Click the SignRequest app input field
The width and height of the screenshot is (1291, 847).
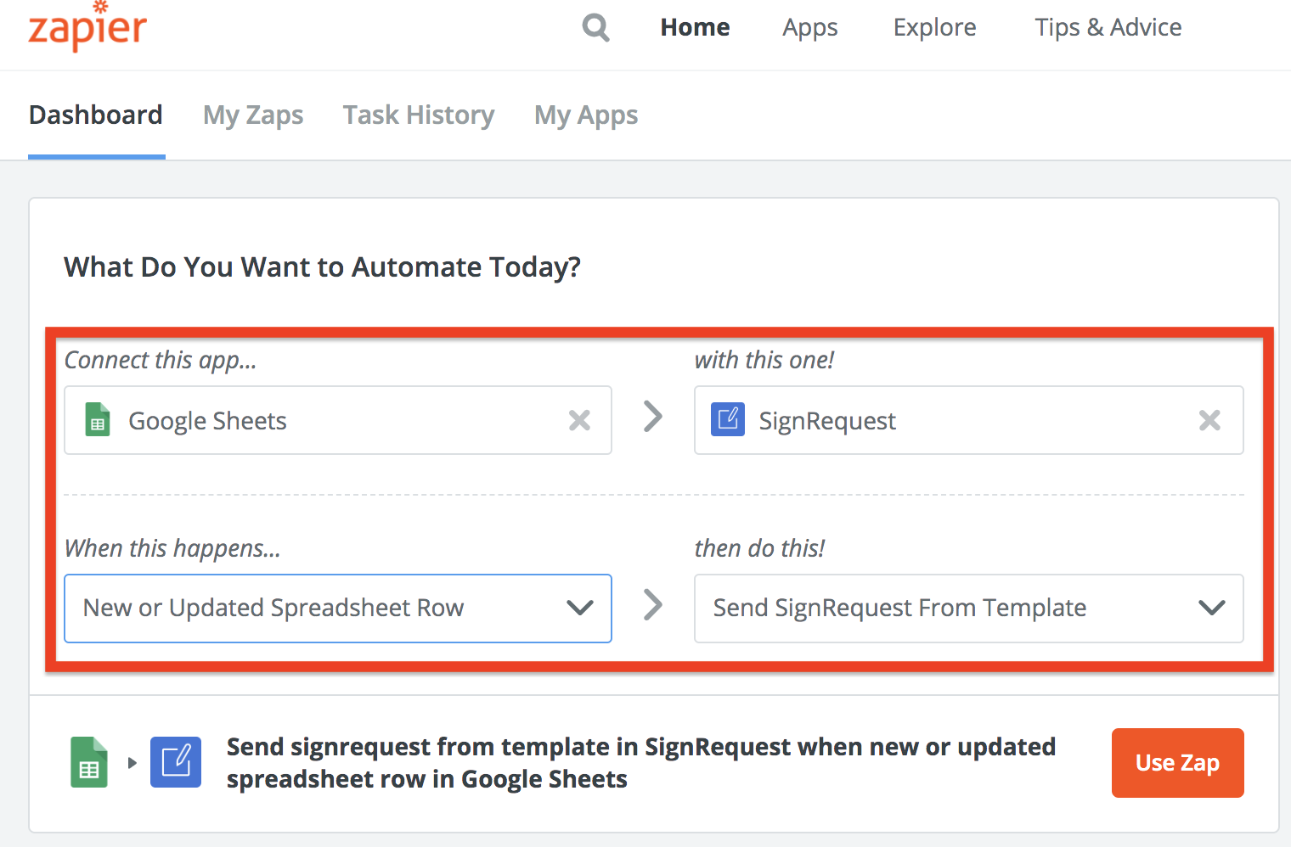tap(969, 420)
